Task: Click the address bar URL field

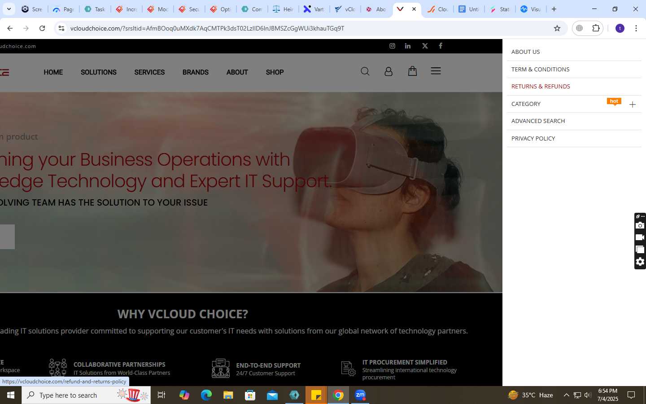Action: (x=310, y=28)
